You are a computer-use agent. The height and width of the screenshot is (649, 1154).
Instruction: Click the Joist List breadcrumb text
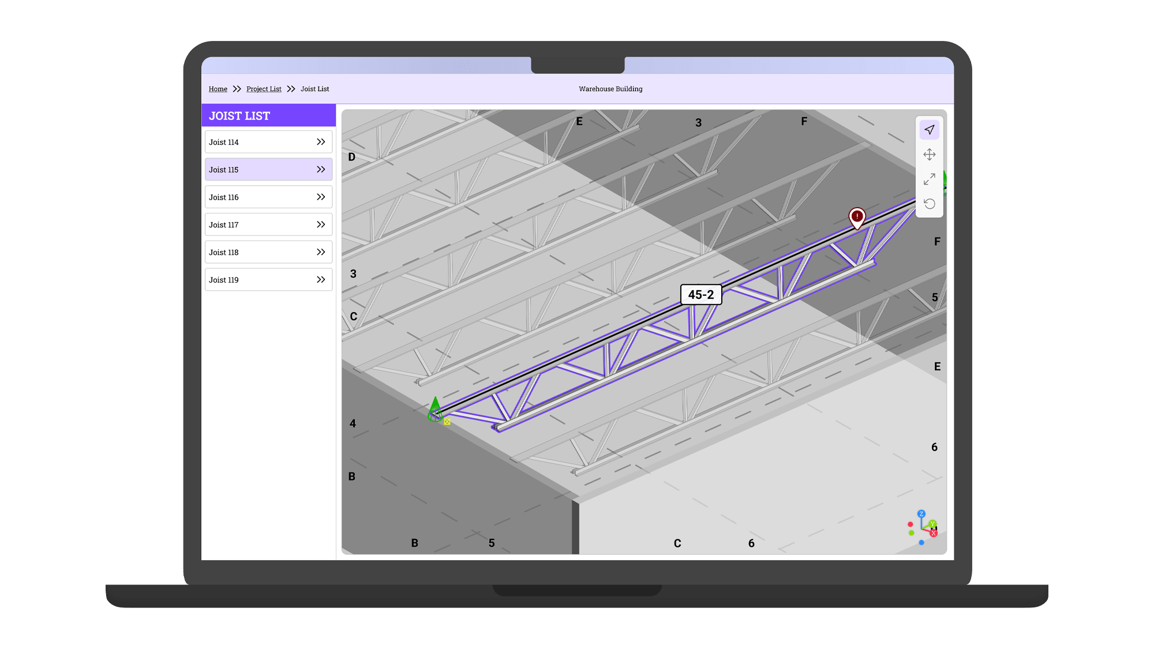coord(314,89)
